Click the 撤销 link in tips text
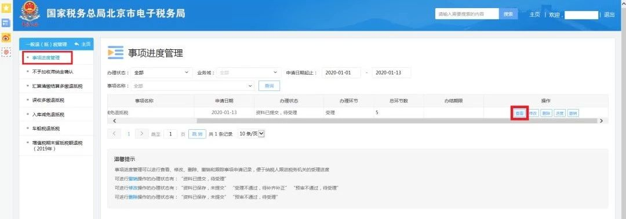This screenshot has width=626, height=219. 133,178
